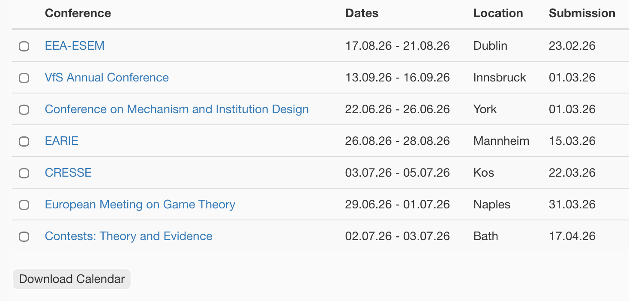The height and width of the screenshot is (301, 629).
Task: Click the Dublin location cell
Action: click(x=490, y=46)
